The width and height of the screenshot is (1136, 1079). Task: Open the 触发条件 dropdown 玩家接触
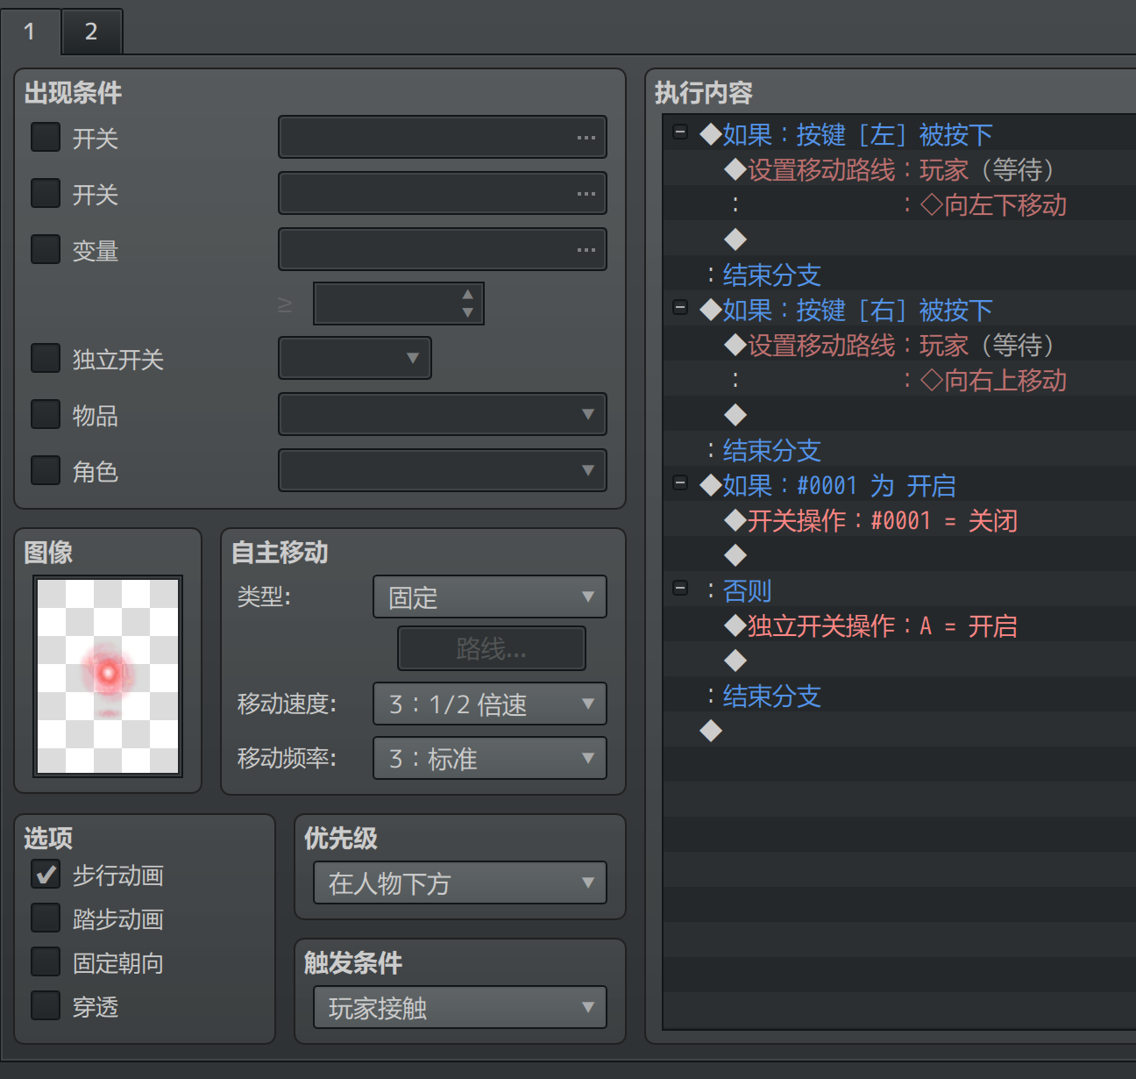460,1007
